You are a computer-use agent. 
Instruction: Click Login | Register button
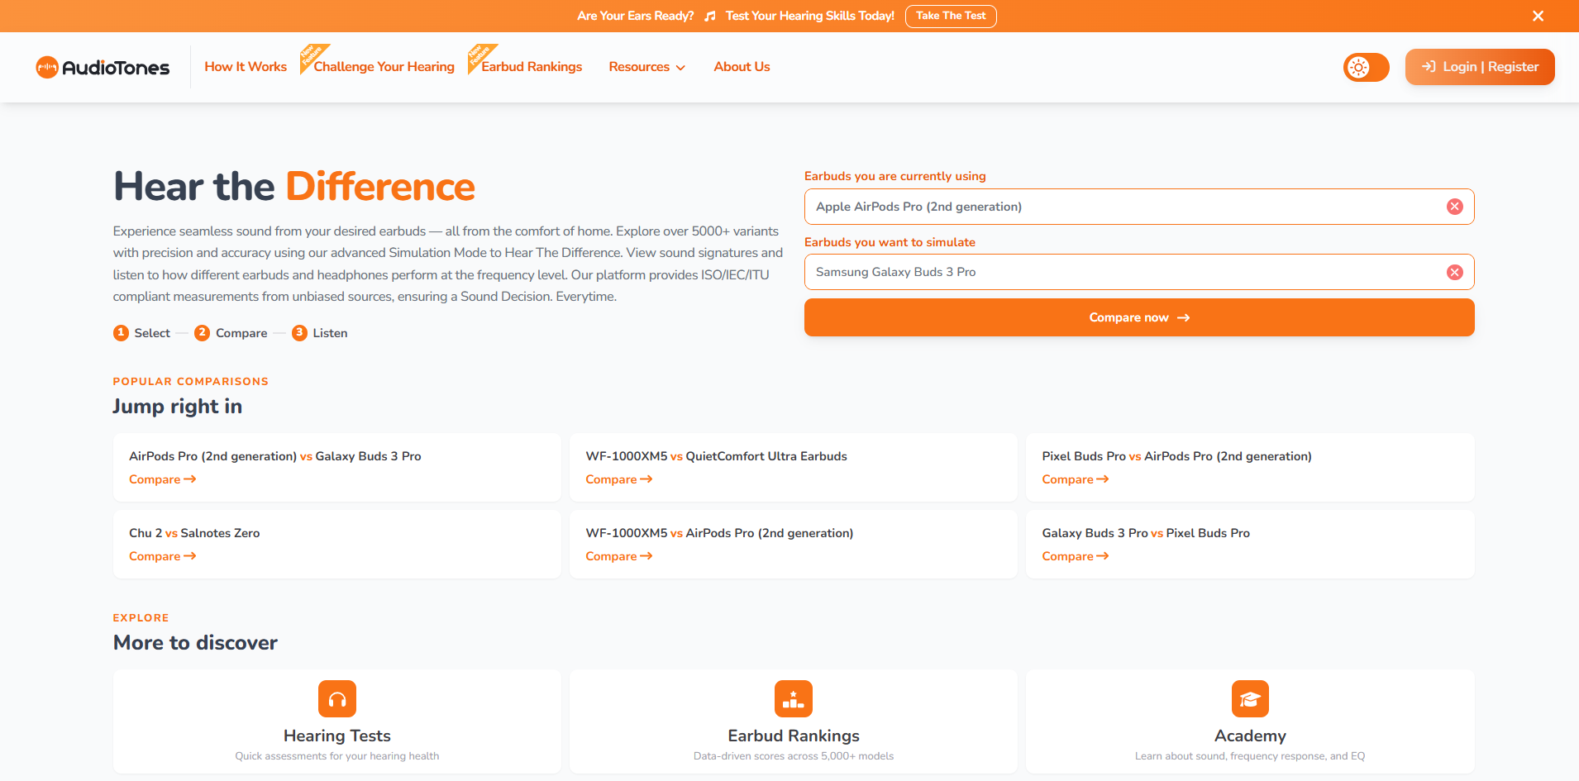pos(1480,67)
